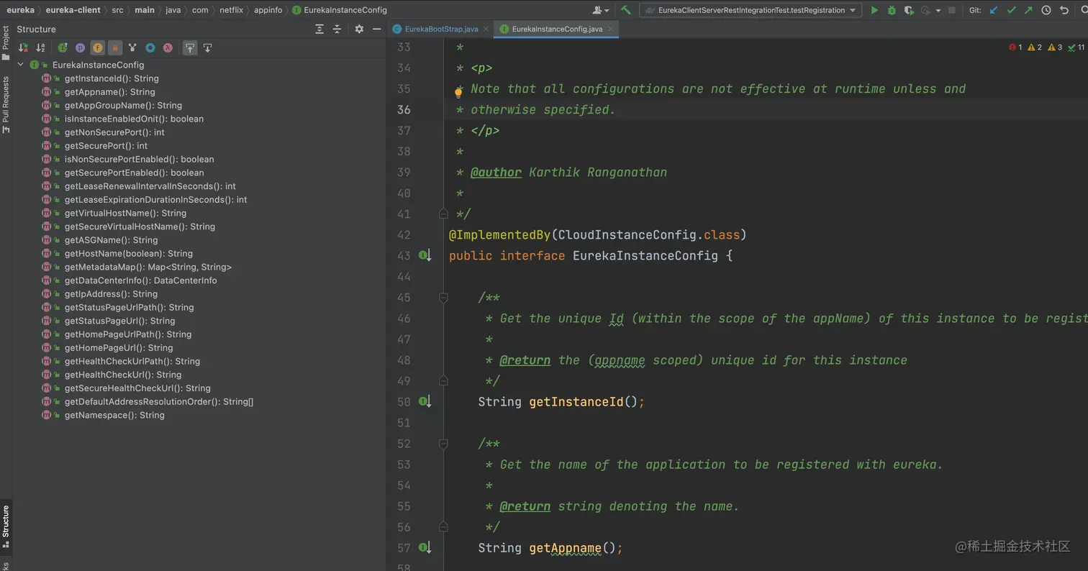This screenshot has width=1088, height=571.
Task: Select getMetadataMap() in the Structure list
Action: point(148,267)
